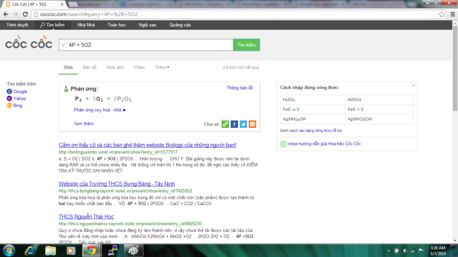This screenshot has height=257, width=458.
Task: Switch to the Hình ảnh tab
Action: pos(115,67)
